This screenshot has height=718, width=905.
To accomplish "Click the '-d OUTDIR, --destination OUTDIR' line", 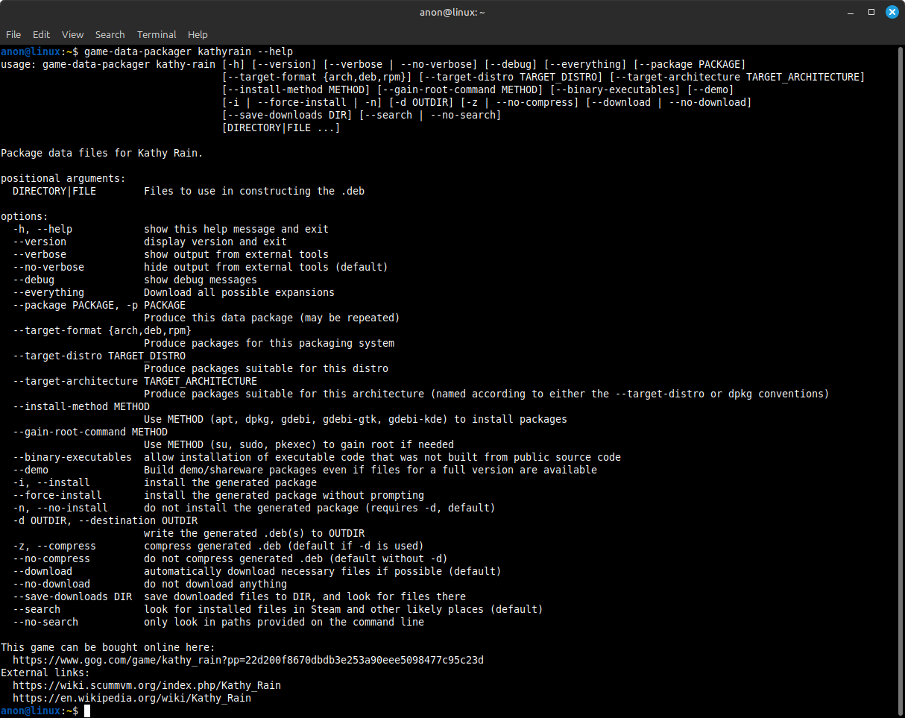I will tap(105, 520).
